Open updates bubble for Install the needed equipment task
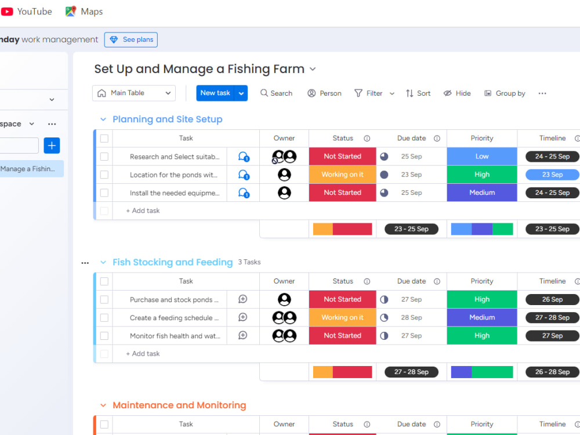Image resolution: width=580 pixels, height=435 pixels. coord(244,193)
